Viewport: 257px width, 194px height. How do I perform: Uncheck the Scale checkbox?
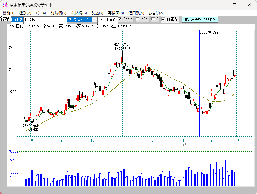(120, 19)
